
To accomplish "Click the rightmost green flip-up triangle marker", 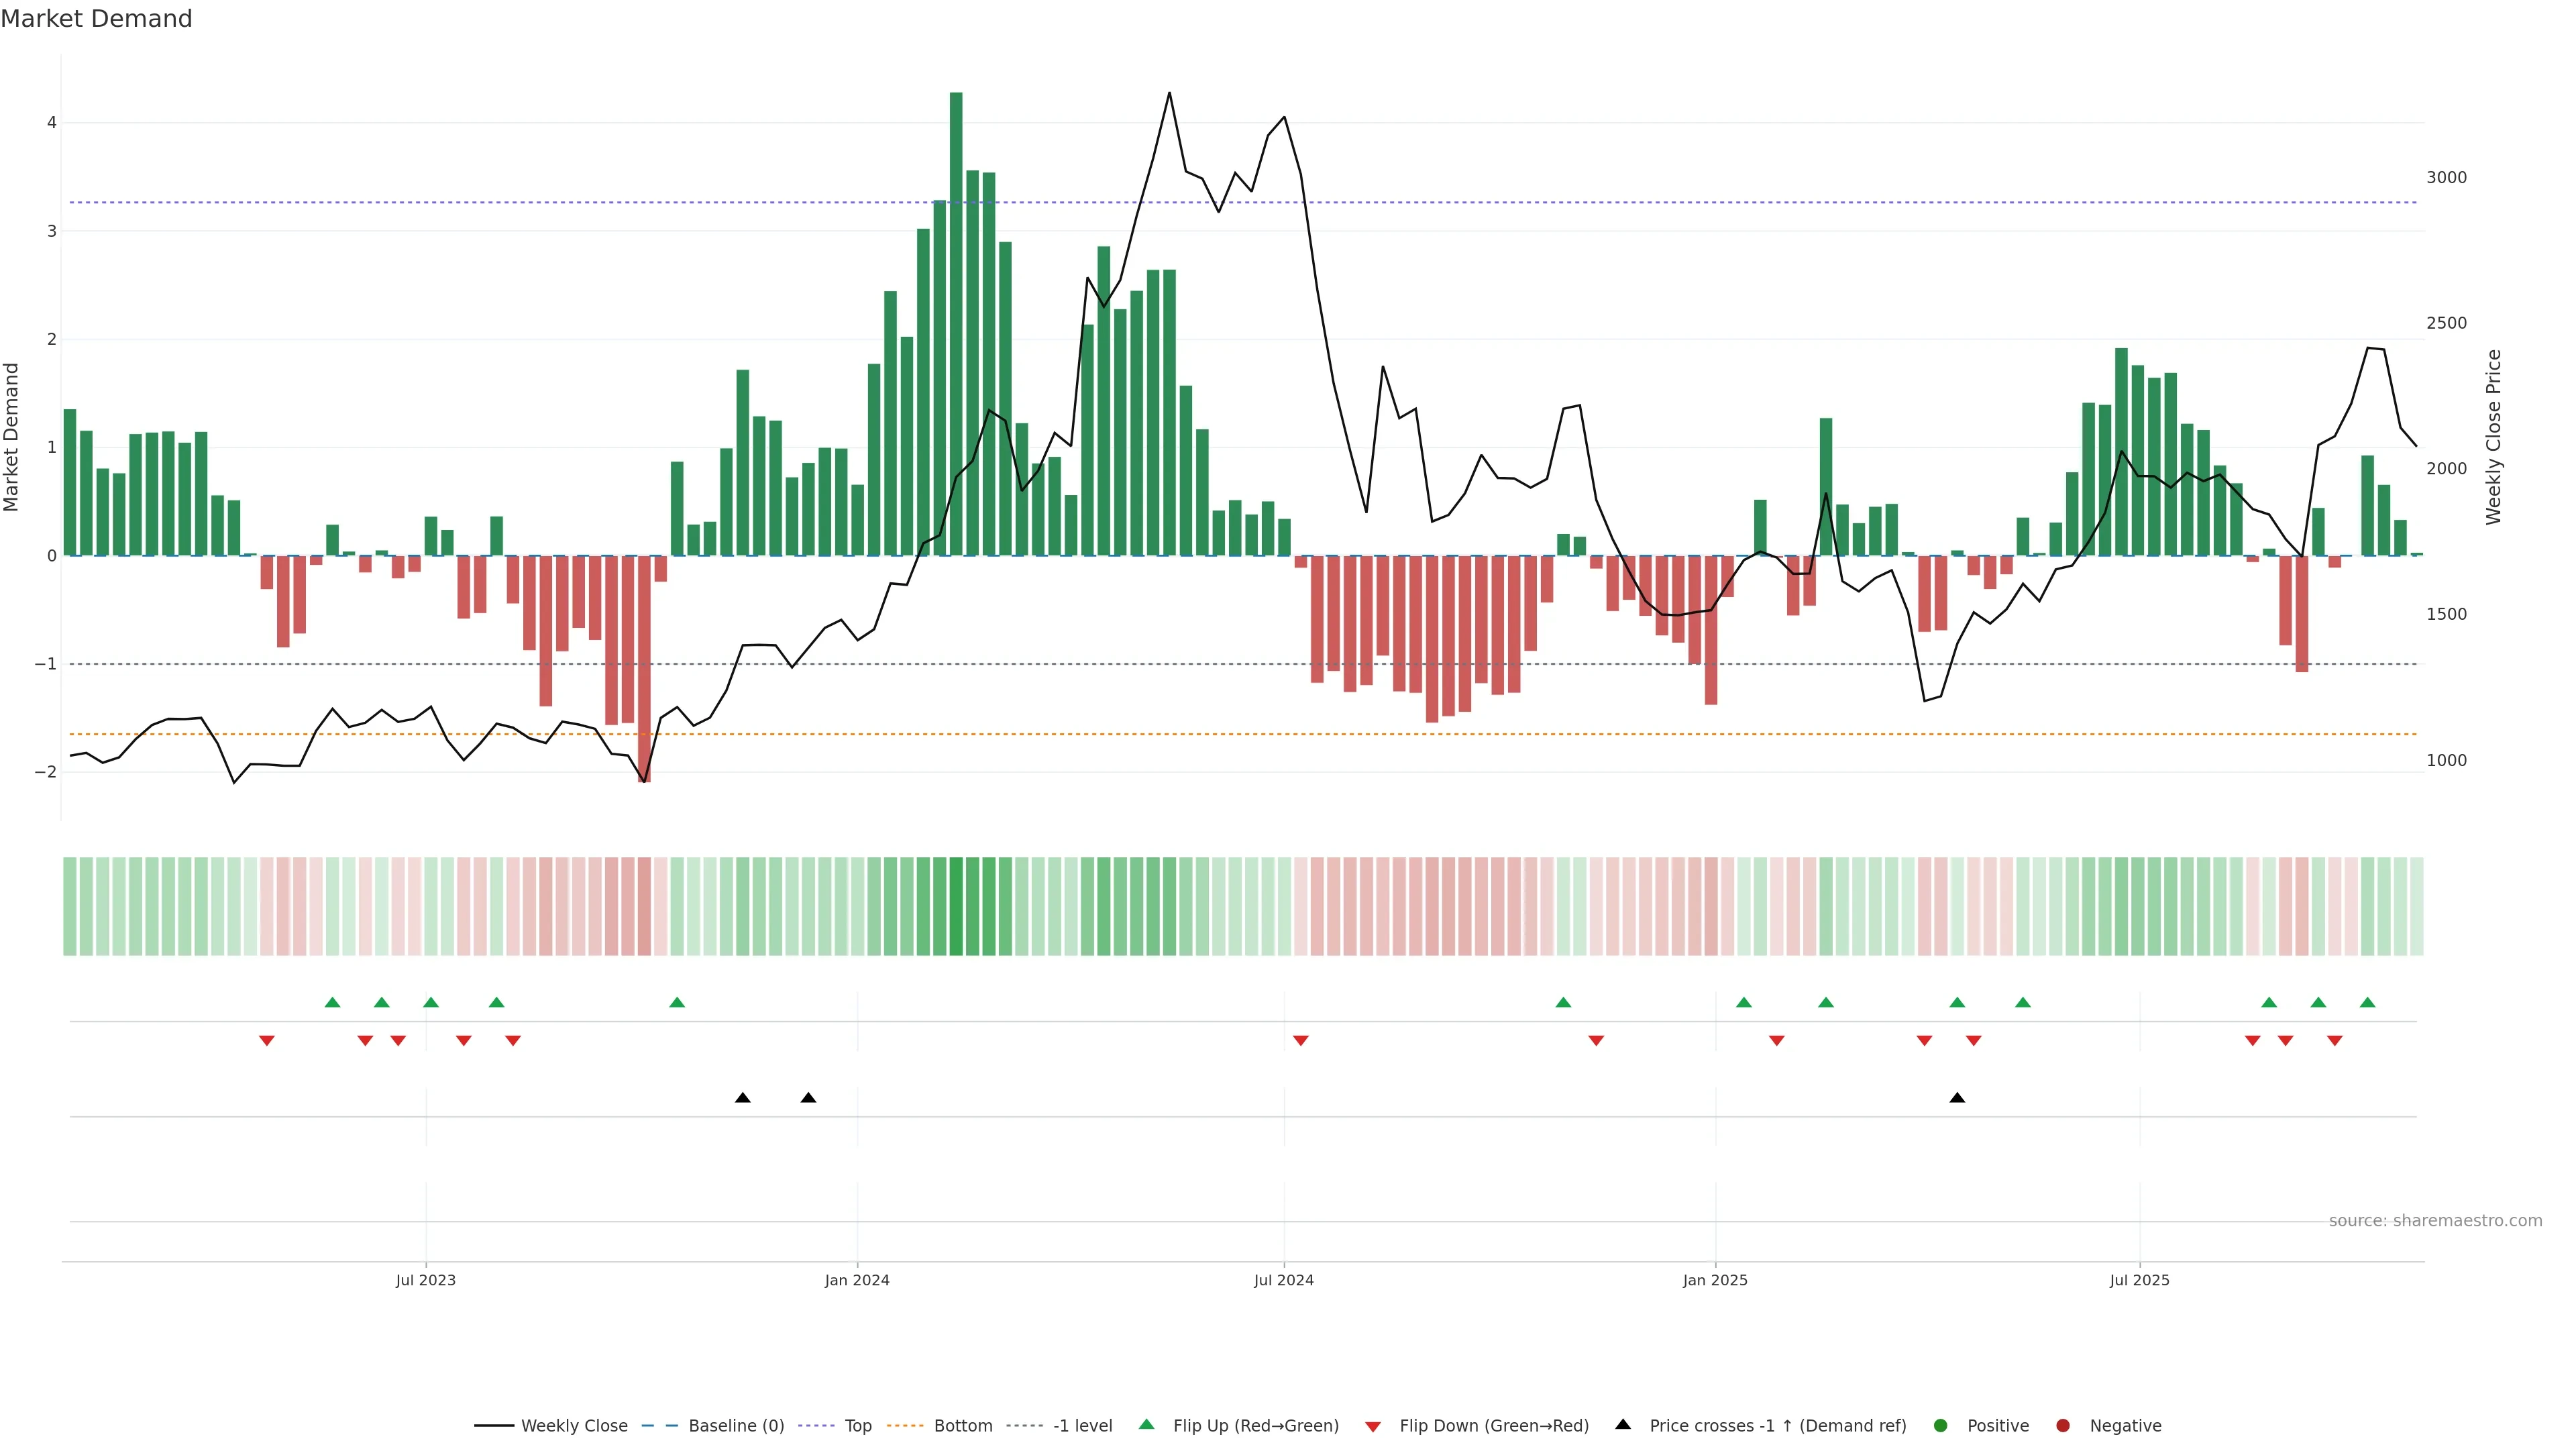I will (2367, 1003).
